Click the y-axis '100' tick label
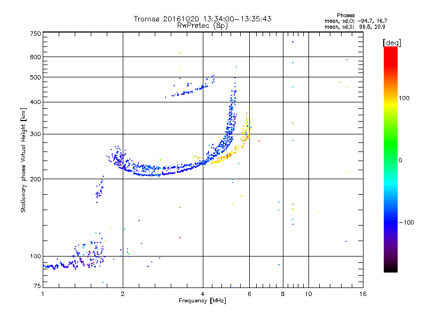The width and height of the screenshot is (427, 320). [35, 256]
